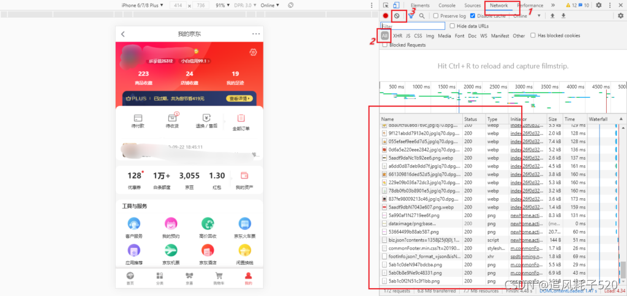Click the Filter text input field
This screenshot has height=296, width=627.
[x=413, y=26]
